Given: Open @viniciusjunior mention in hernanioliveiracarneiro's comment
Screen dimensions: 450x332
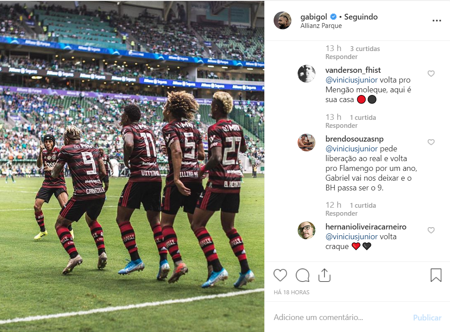Looking at the screenshot, I should click(x=351, y=237).
